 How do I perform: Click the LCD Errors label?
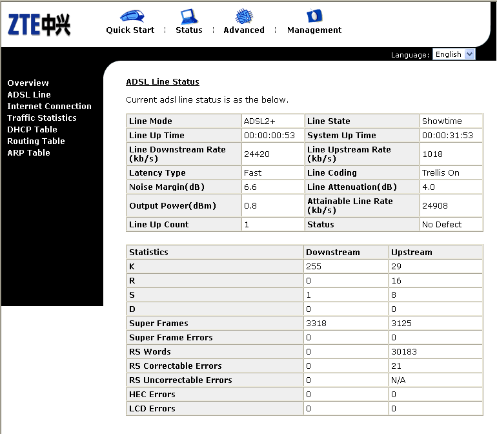[x=152, y=409]
